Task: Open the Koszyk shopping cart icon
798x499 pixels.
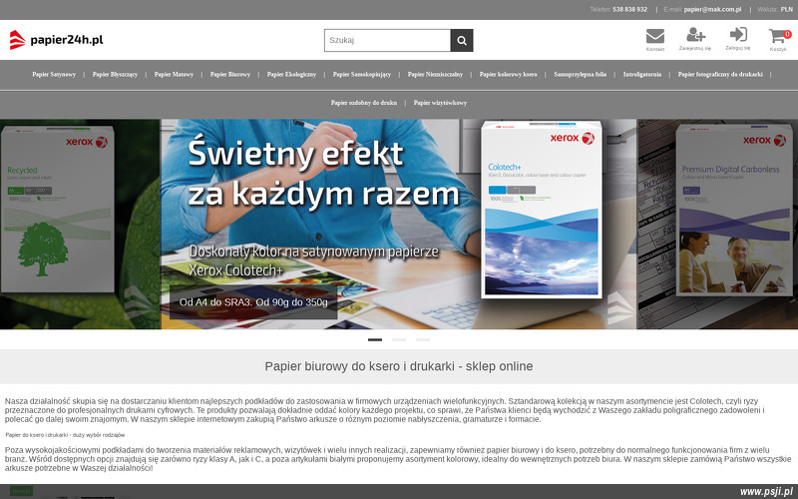Action: (x=777, y=36)
